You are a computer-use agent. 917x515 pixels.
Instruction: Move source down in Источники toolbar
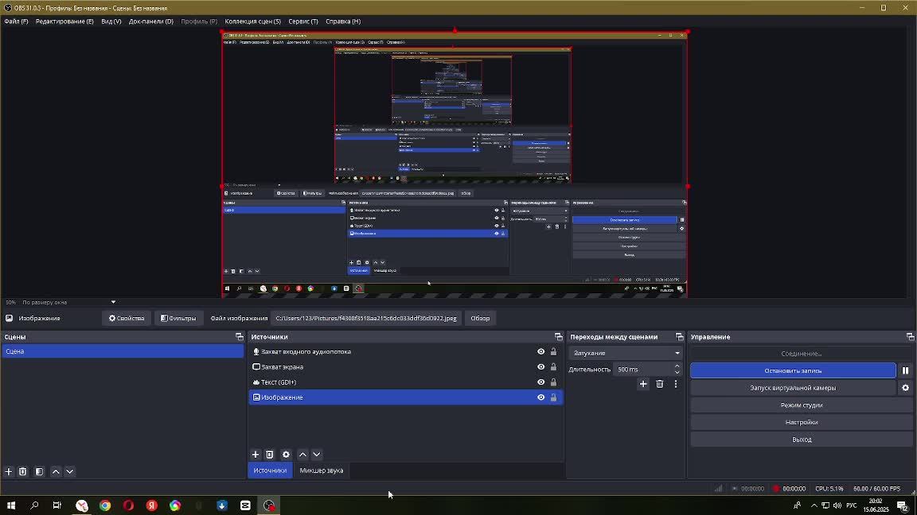(x=316, y=455)
